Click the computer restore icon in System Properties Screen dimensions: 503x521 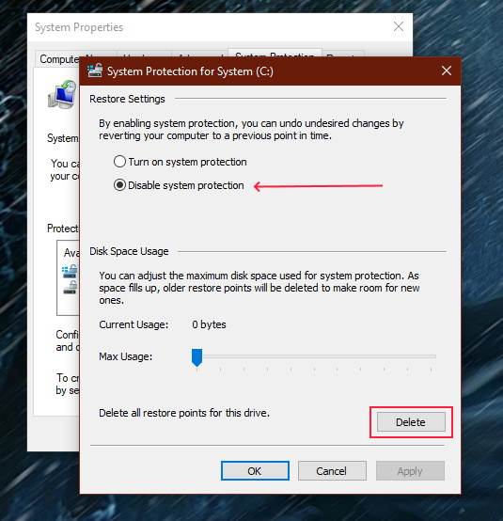tap(62, 95)
